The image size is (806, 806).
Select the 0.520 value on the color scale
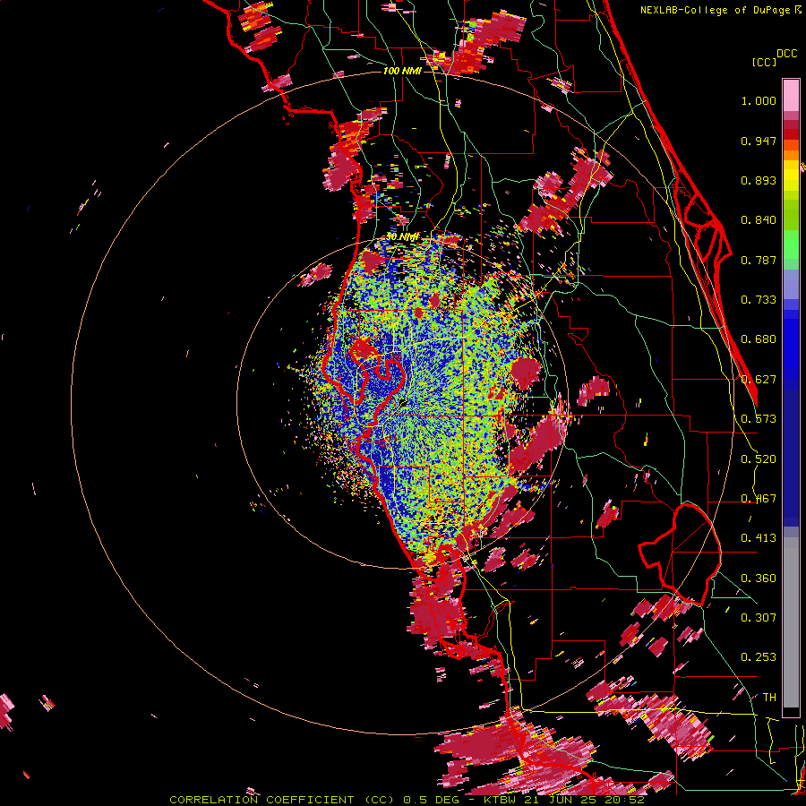click(x=759, y=459)
